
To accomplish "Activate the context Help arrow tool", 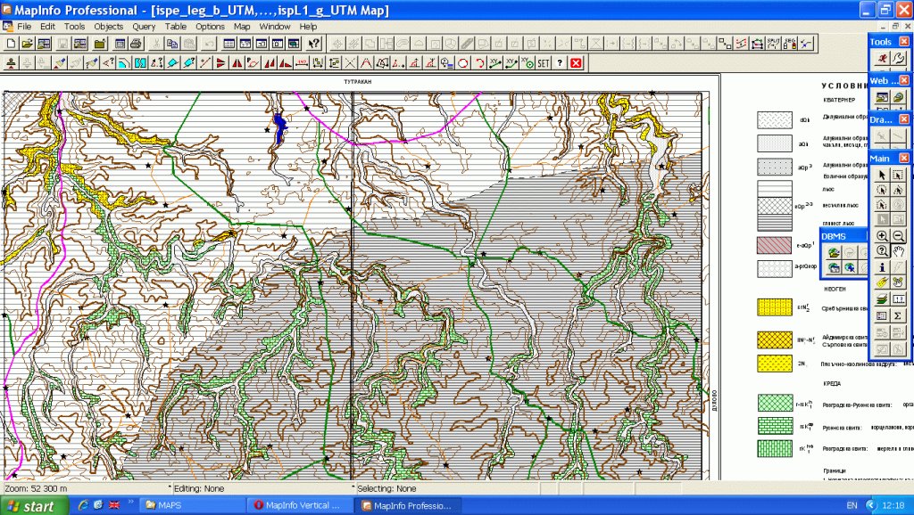I will coord(314,43).
